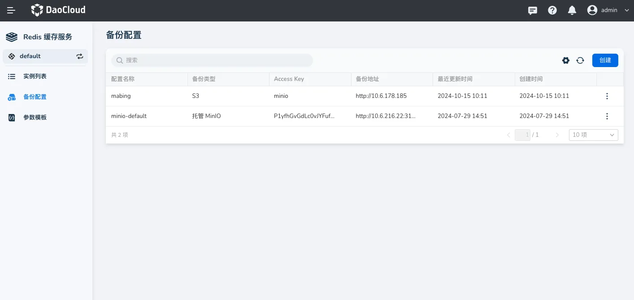Click the 搜索 search field
The height and width of the screenshot is (300, 634).
click(x=212, y=60)
